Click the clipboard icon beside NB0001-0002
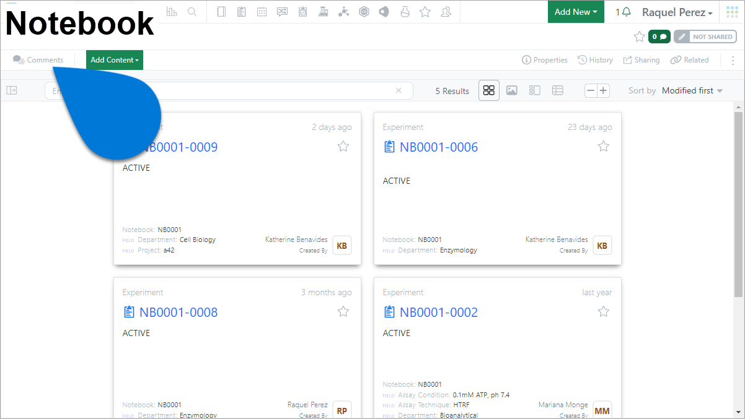The image size is (745, 419). pyautogui.click(x=389, y=312)
